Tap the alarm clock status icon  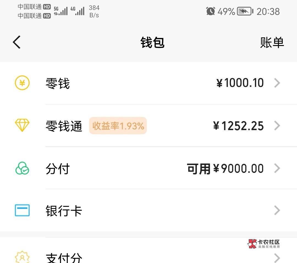pyautogui.click(x=210, y=11)
